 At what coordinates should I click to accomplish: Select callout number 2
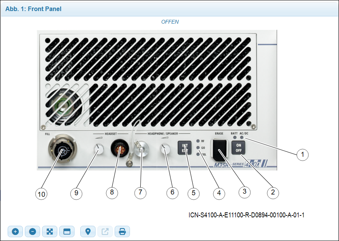click(x=273, y=192)
